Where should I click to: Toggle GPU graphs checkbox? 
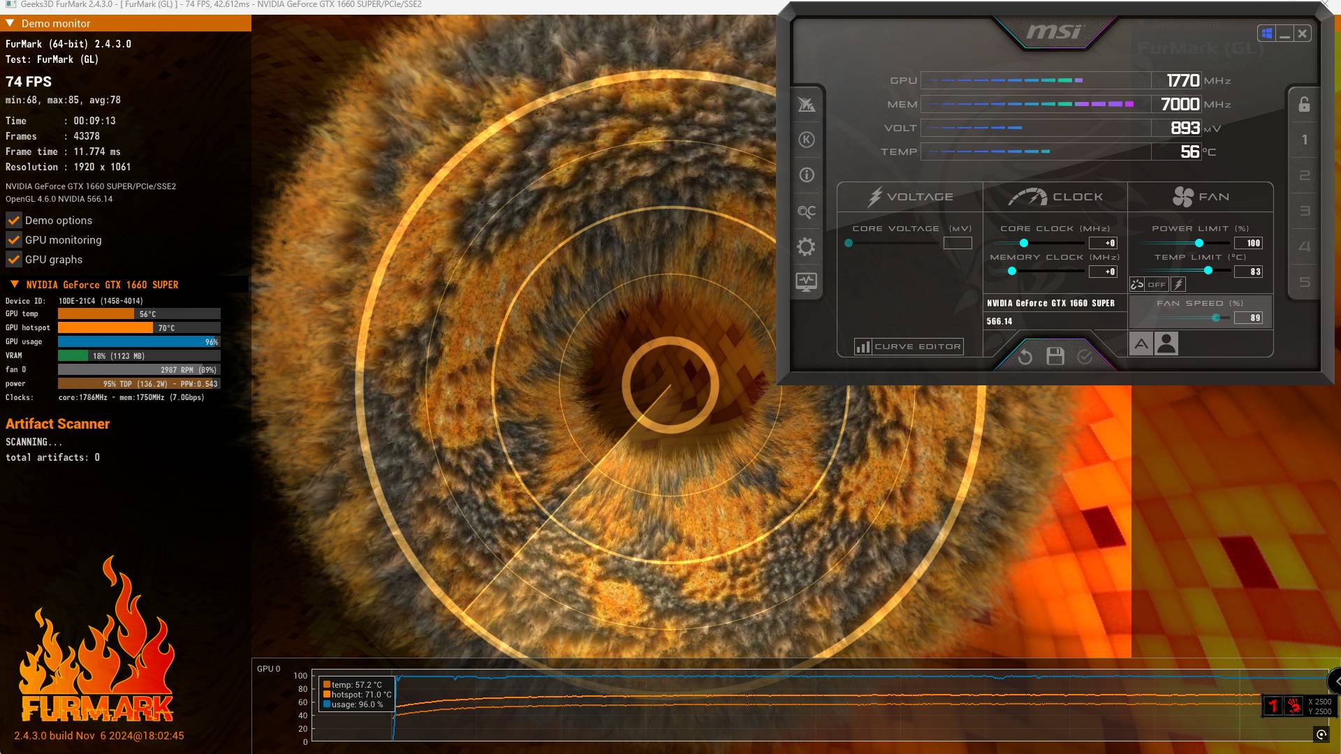tap(13, 259)
